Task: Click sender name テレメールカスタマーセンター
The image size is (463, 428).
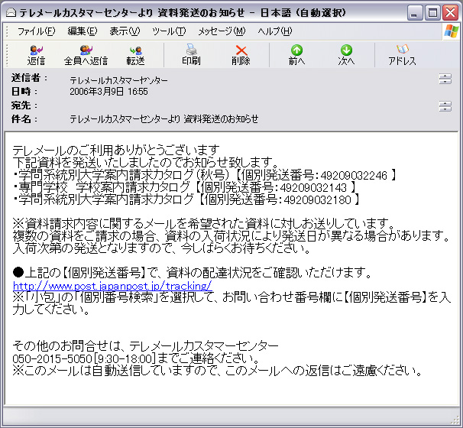Action: pos(118,80)
